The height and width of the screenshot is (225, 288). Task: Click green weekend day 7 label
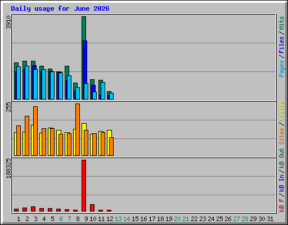point(69,219)
